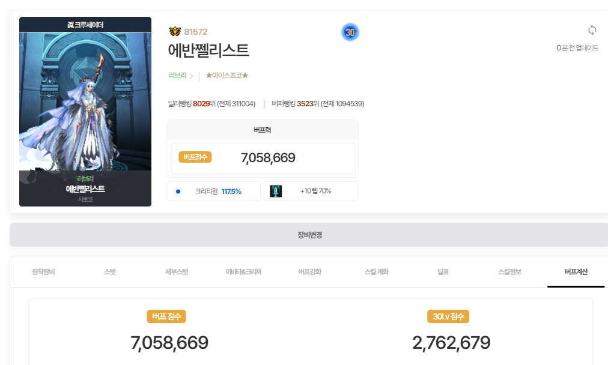Select the 딜표 tab
The image size is (608, 365).
pyautogui.click(x=443, y=272)
